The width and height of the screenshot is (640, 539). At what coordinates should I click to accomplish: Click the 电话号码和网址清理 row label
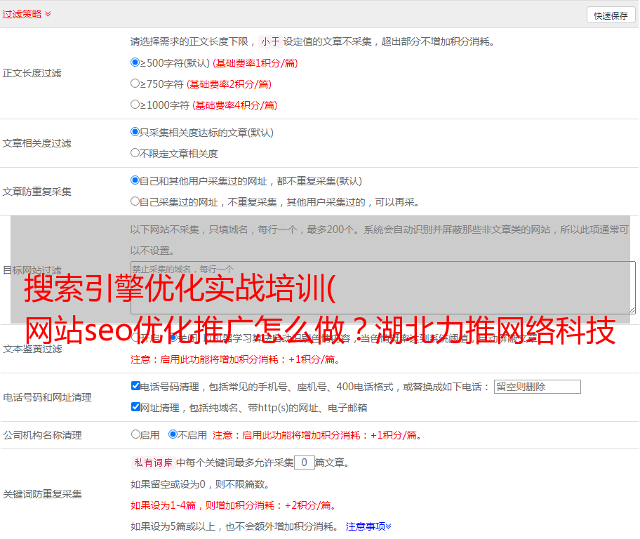tap(47, 397)
